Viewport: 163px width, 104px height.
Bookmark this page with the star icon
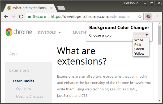click(140, 17)
